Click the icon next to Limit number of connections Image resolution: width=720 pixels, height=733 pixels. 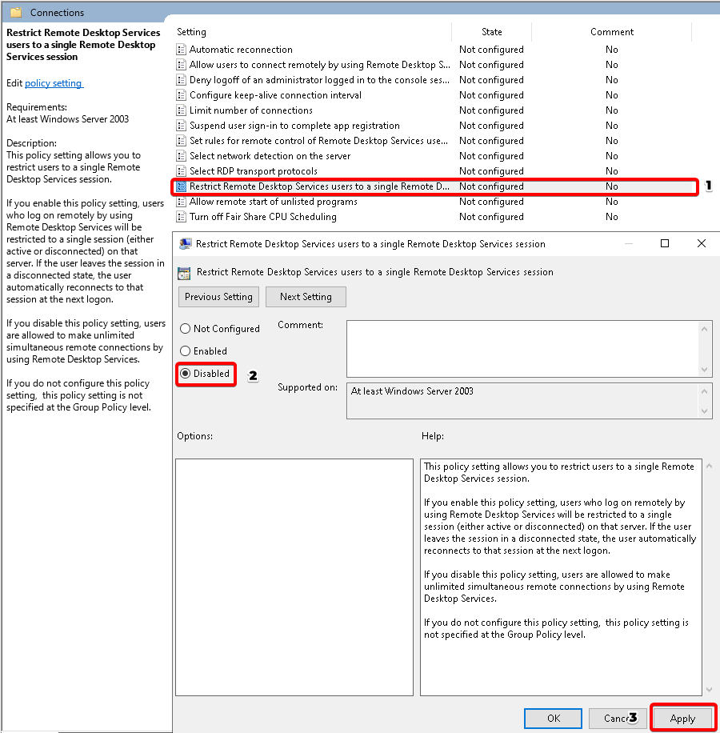pos(182,110)
